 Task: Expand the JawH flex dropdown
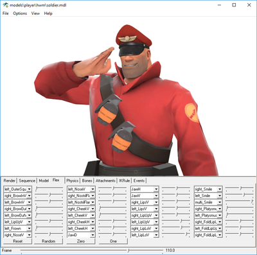click(x=156, y=189)
